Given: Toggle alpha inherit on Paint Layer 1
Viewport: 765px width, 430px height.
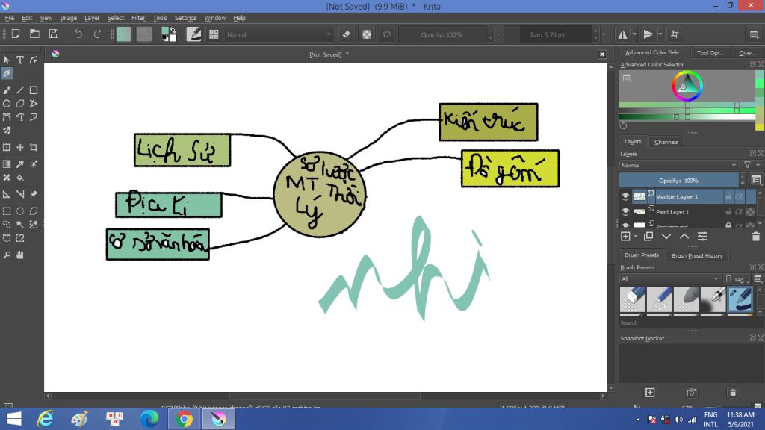Looking at the screenshot, I should (739, 211).
